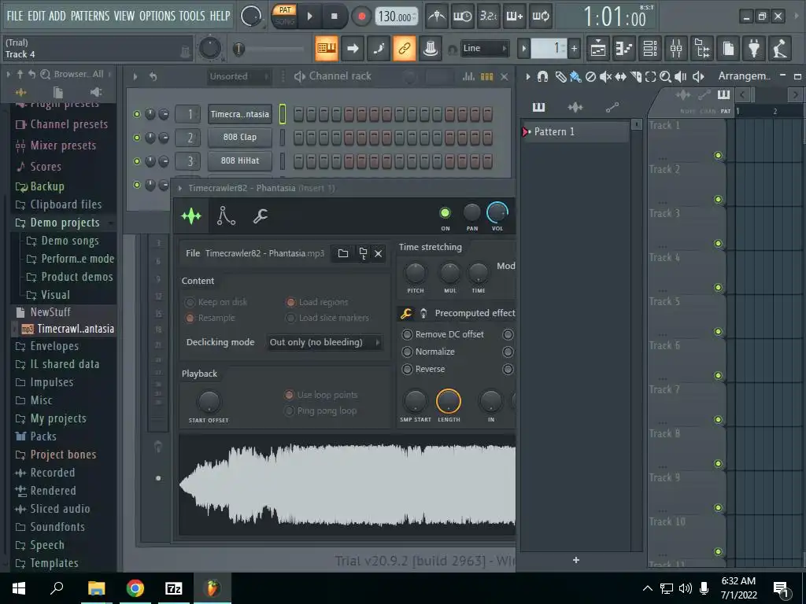Screen dimensions: 806x604
Task: Open the EDIT menu
Action: (x=36, y=16)
